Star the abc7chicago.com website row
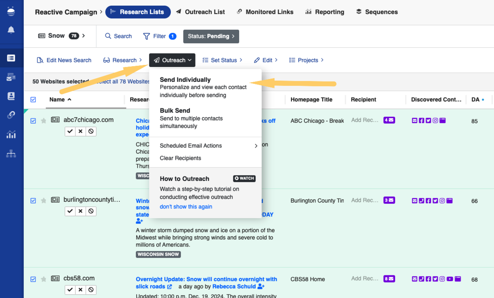This screenshot has width=494, height=298. pos(44,120)
